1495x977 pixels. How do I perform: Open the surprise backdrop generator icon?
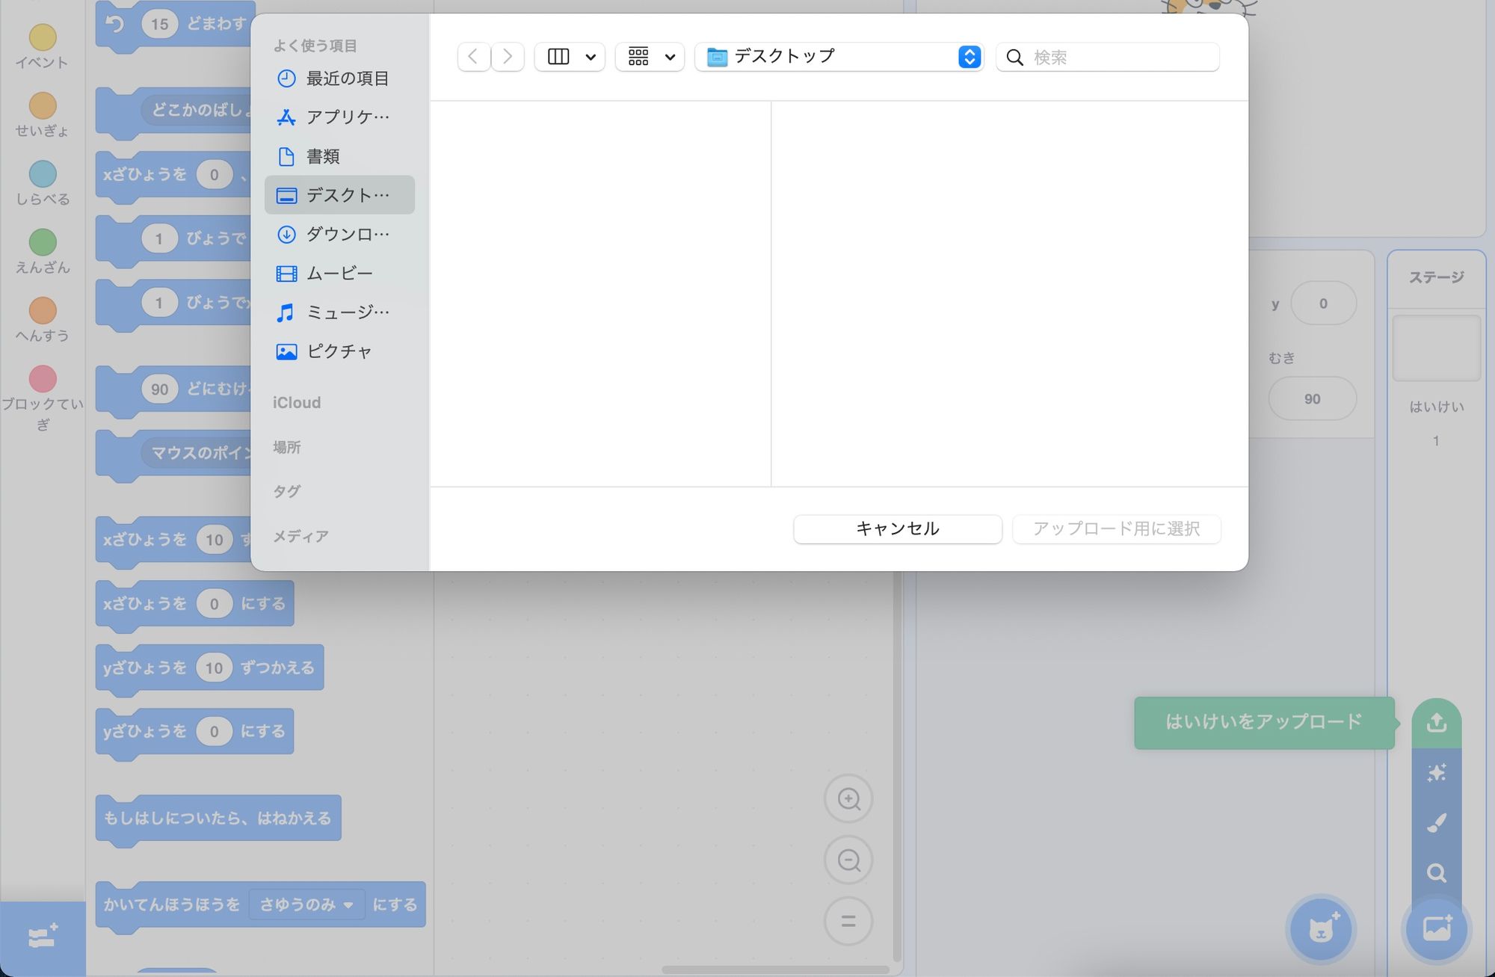pyautogui.click(x=1436, y=773)
